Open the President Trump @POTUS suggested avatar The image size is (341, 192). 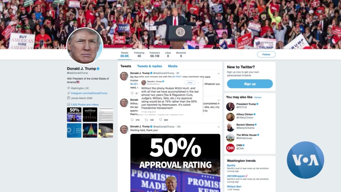[x=230, y=107]
